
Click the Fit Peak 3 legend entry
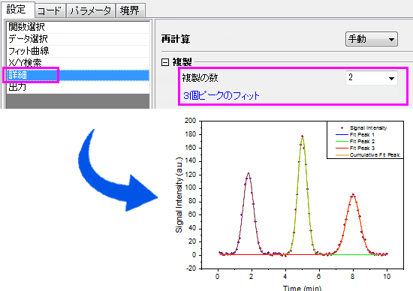pyautogui.click(x=355, y=148)
